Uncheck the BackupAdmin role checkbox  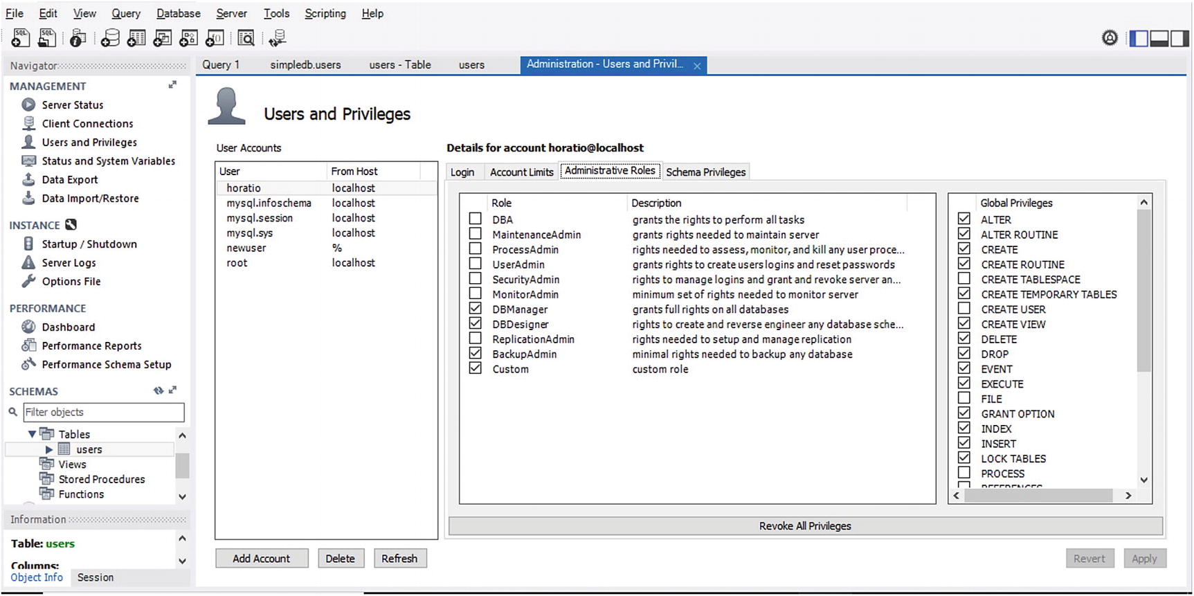point(476,353)
